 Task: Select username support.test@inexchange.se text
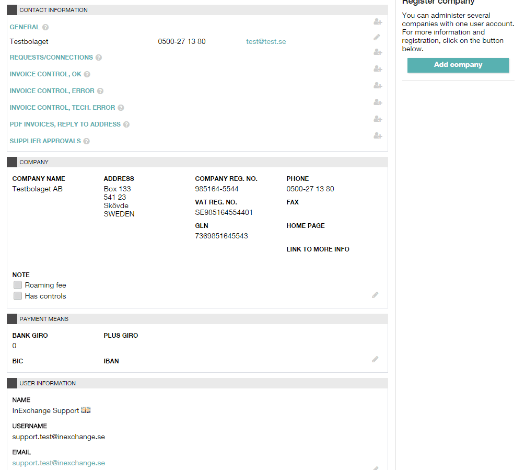59,437
